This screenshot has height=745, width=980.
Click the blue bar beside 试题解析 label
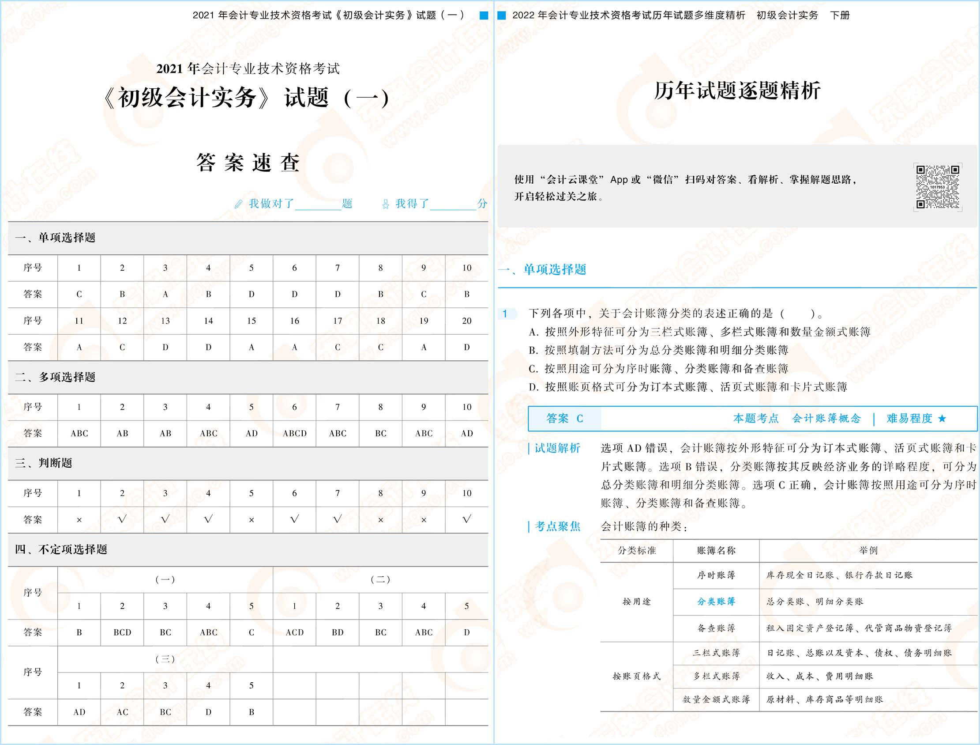point(529,449)
